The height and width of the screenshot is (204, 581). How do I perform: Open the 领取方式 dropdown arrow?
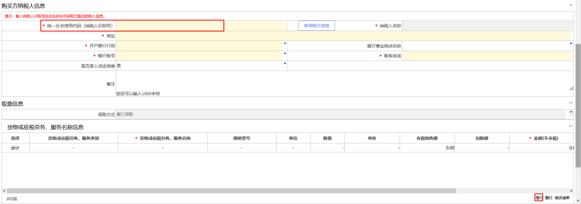(x=571, y=111)
